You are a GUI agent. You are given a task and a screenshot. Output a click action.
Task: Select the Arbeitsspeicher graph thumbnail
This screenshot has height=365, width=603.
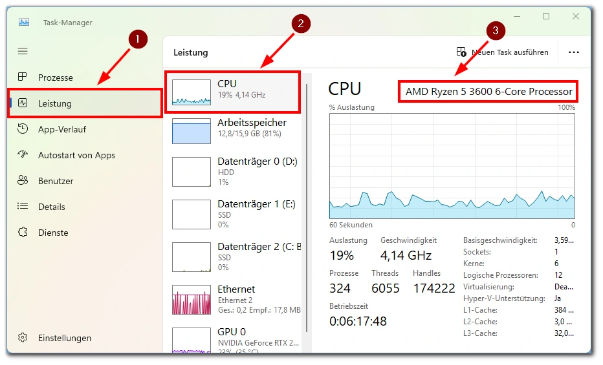(192, 131)
